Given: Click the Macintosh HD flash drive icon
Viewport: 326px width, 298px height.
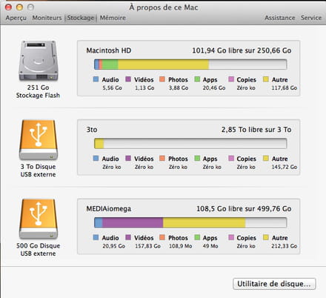Looking at the screenshot, I should click(x=39, y=61).
